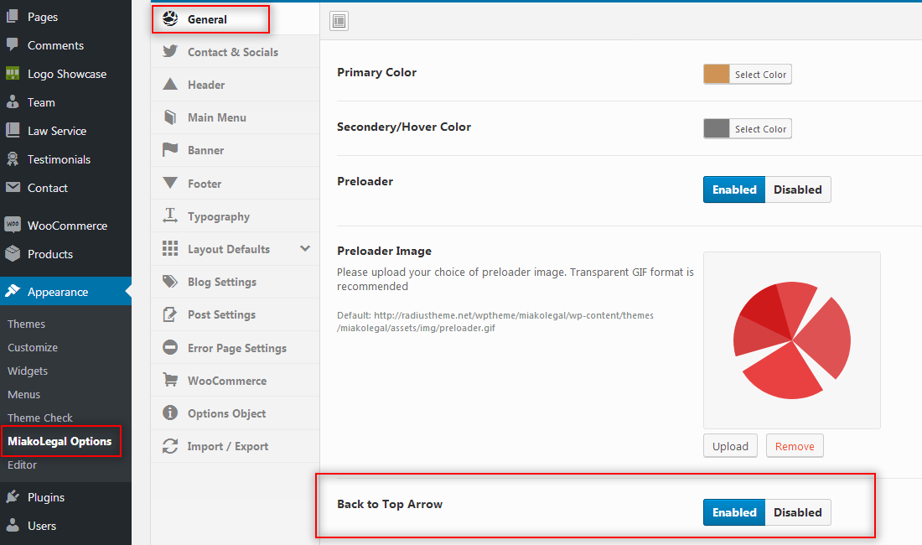
Task: Click Select Color for Secondery/Hover Color
Action: click(760, 129)
